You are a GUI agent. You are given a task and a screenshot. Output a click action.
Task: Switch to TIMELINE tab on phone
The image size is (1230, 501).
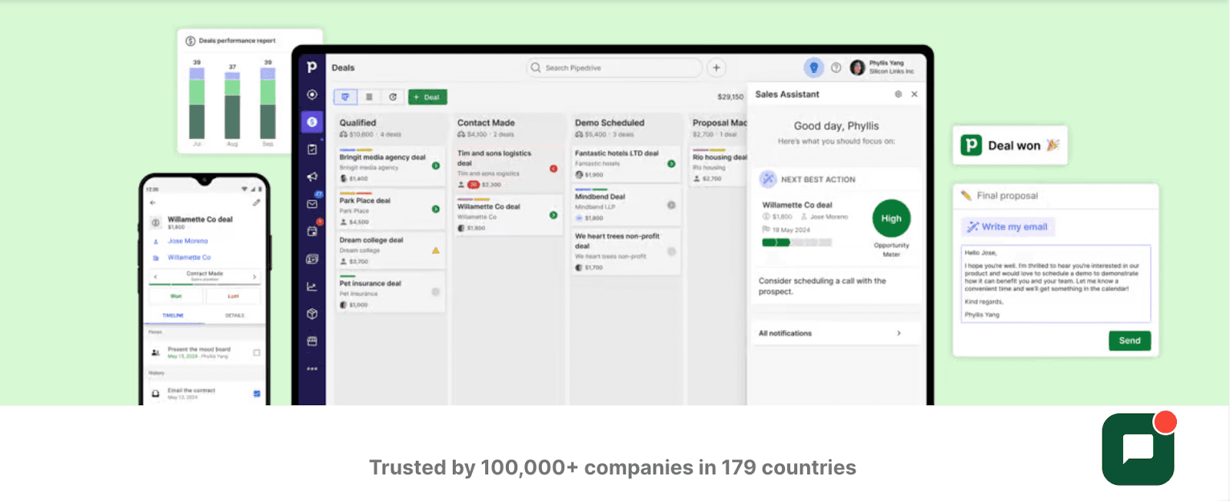(x=173, y=315)
